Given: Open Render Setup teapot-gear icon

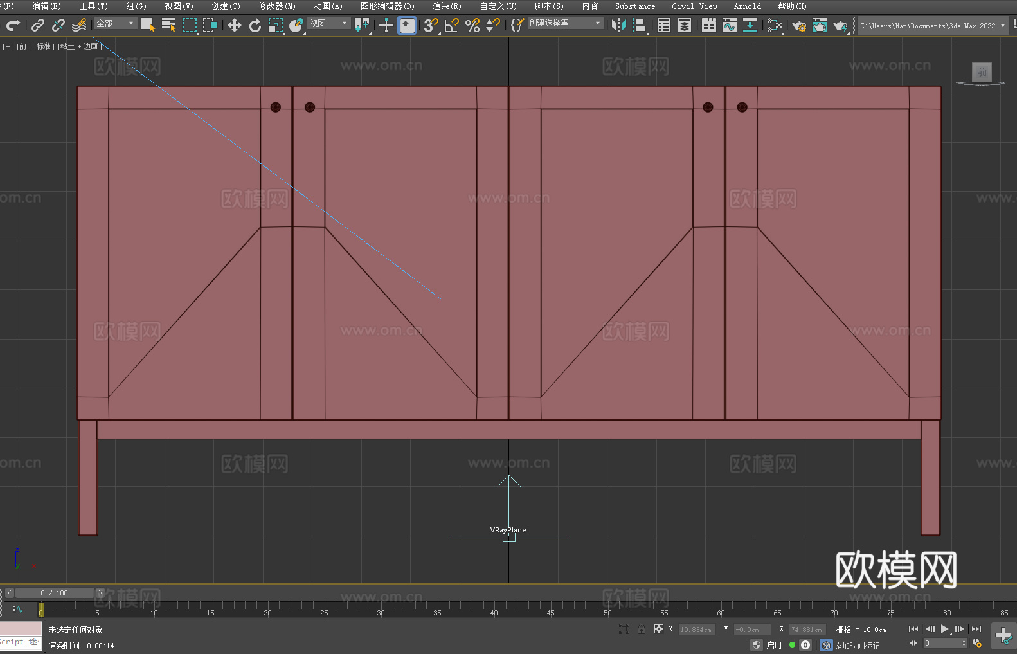Looking at the screenshot, I should coord(799,25).
